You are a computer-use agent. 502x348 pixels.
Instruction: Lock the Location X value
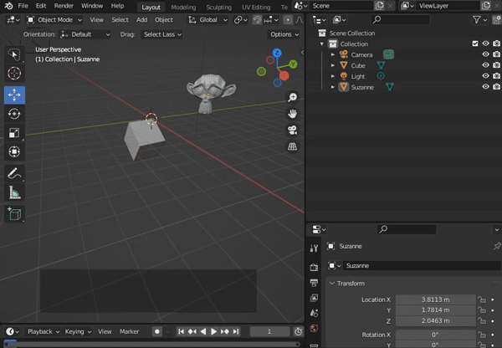[x=482, y=299]
